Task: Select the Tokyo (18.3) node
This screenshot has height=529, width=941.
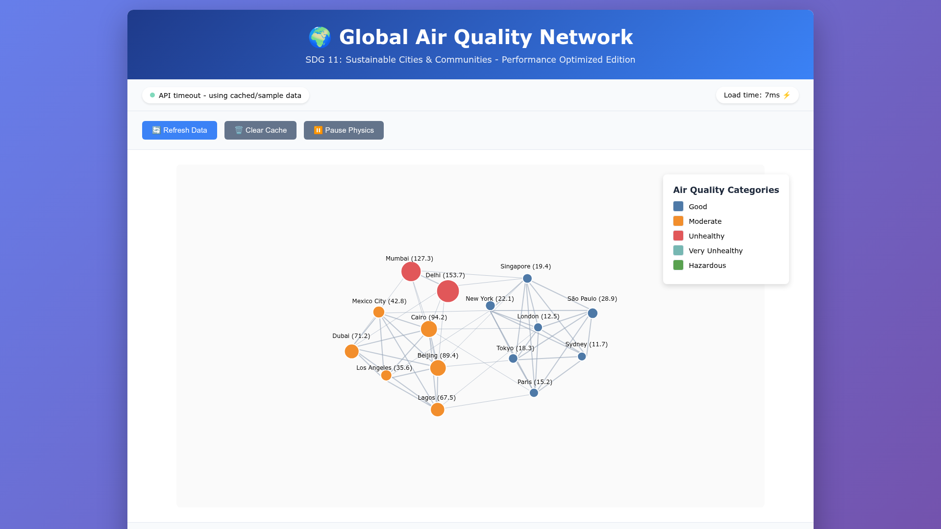Action: [513, 359]
